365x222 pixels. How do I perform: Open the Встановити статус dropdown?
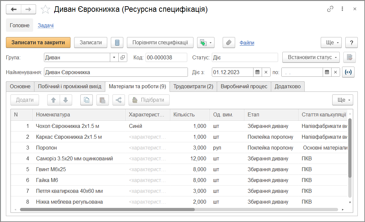[311, 57]
